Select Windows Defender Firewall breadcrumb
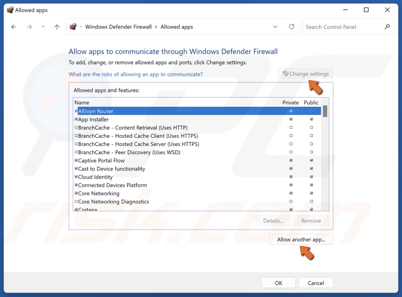This screenshot has height=297, width=402. 118,27
